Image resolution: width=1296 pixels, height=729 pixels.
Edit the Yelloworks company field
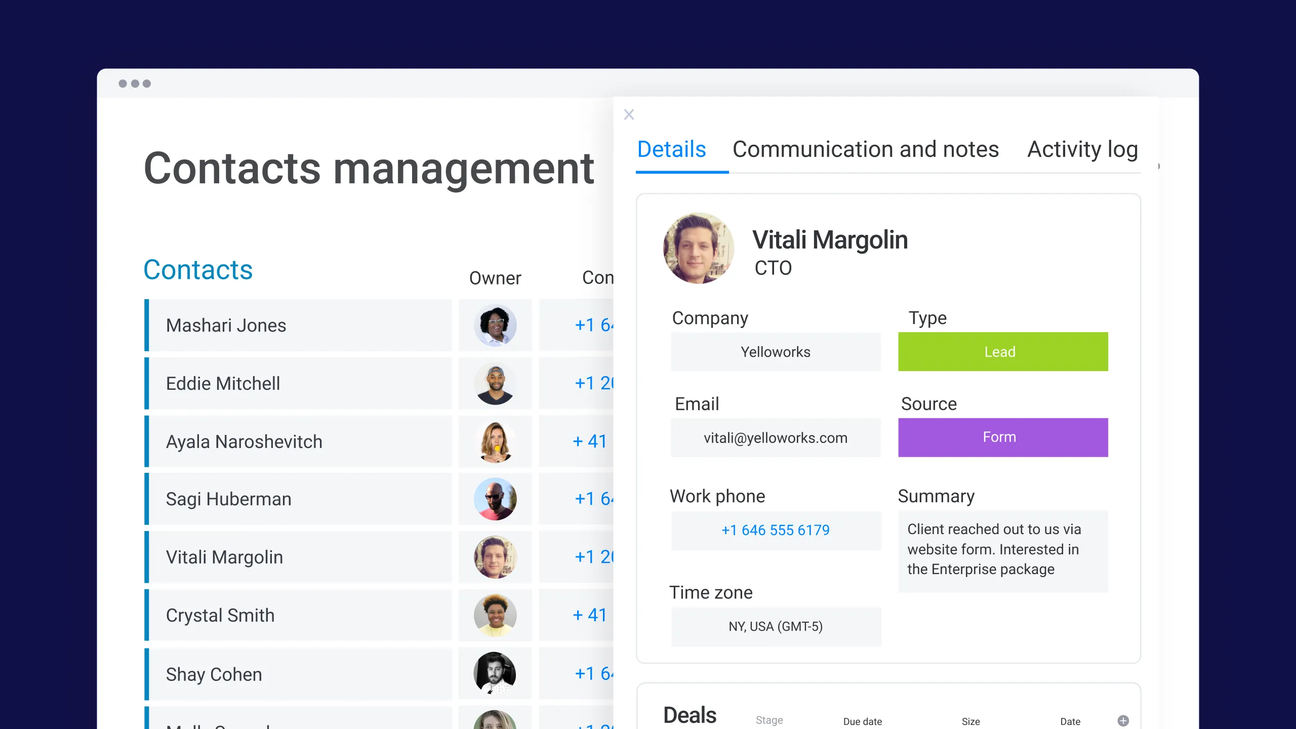coord(776,352)
